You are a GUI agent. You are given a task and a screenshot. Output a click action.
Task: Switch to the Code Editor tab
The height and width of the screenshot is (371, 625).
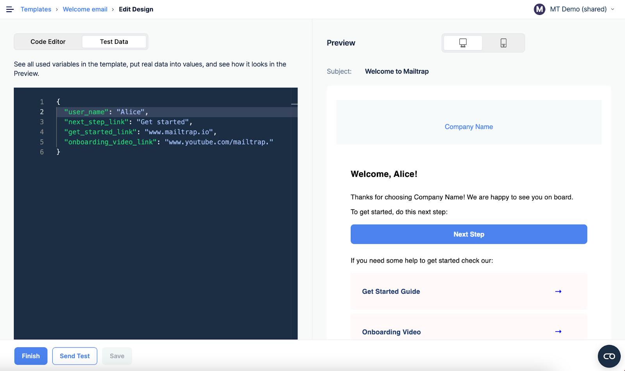tap(48, 41)
